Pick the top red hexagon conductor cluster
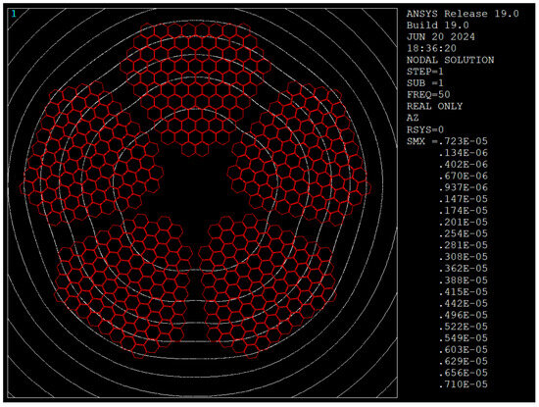 pos(195,86)
